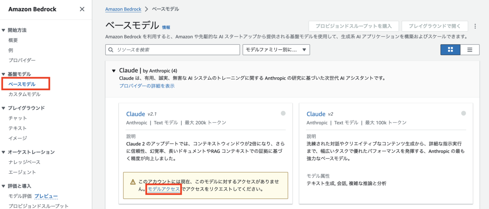Click the search magnifier icon
489x209 pixels.
point(110,50)
